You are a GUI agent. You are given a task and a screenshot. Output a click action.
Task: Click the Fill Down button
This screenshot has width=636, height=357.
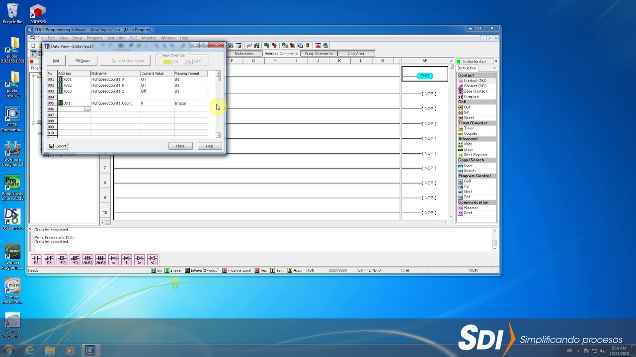82,61
